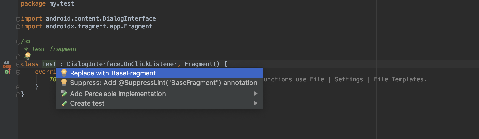This screenshot has height=139, width=479.
Task: Collapse the KDoc comment block fold marker
Action: coord(18,42)
